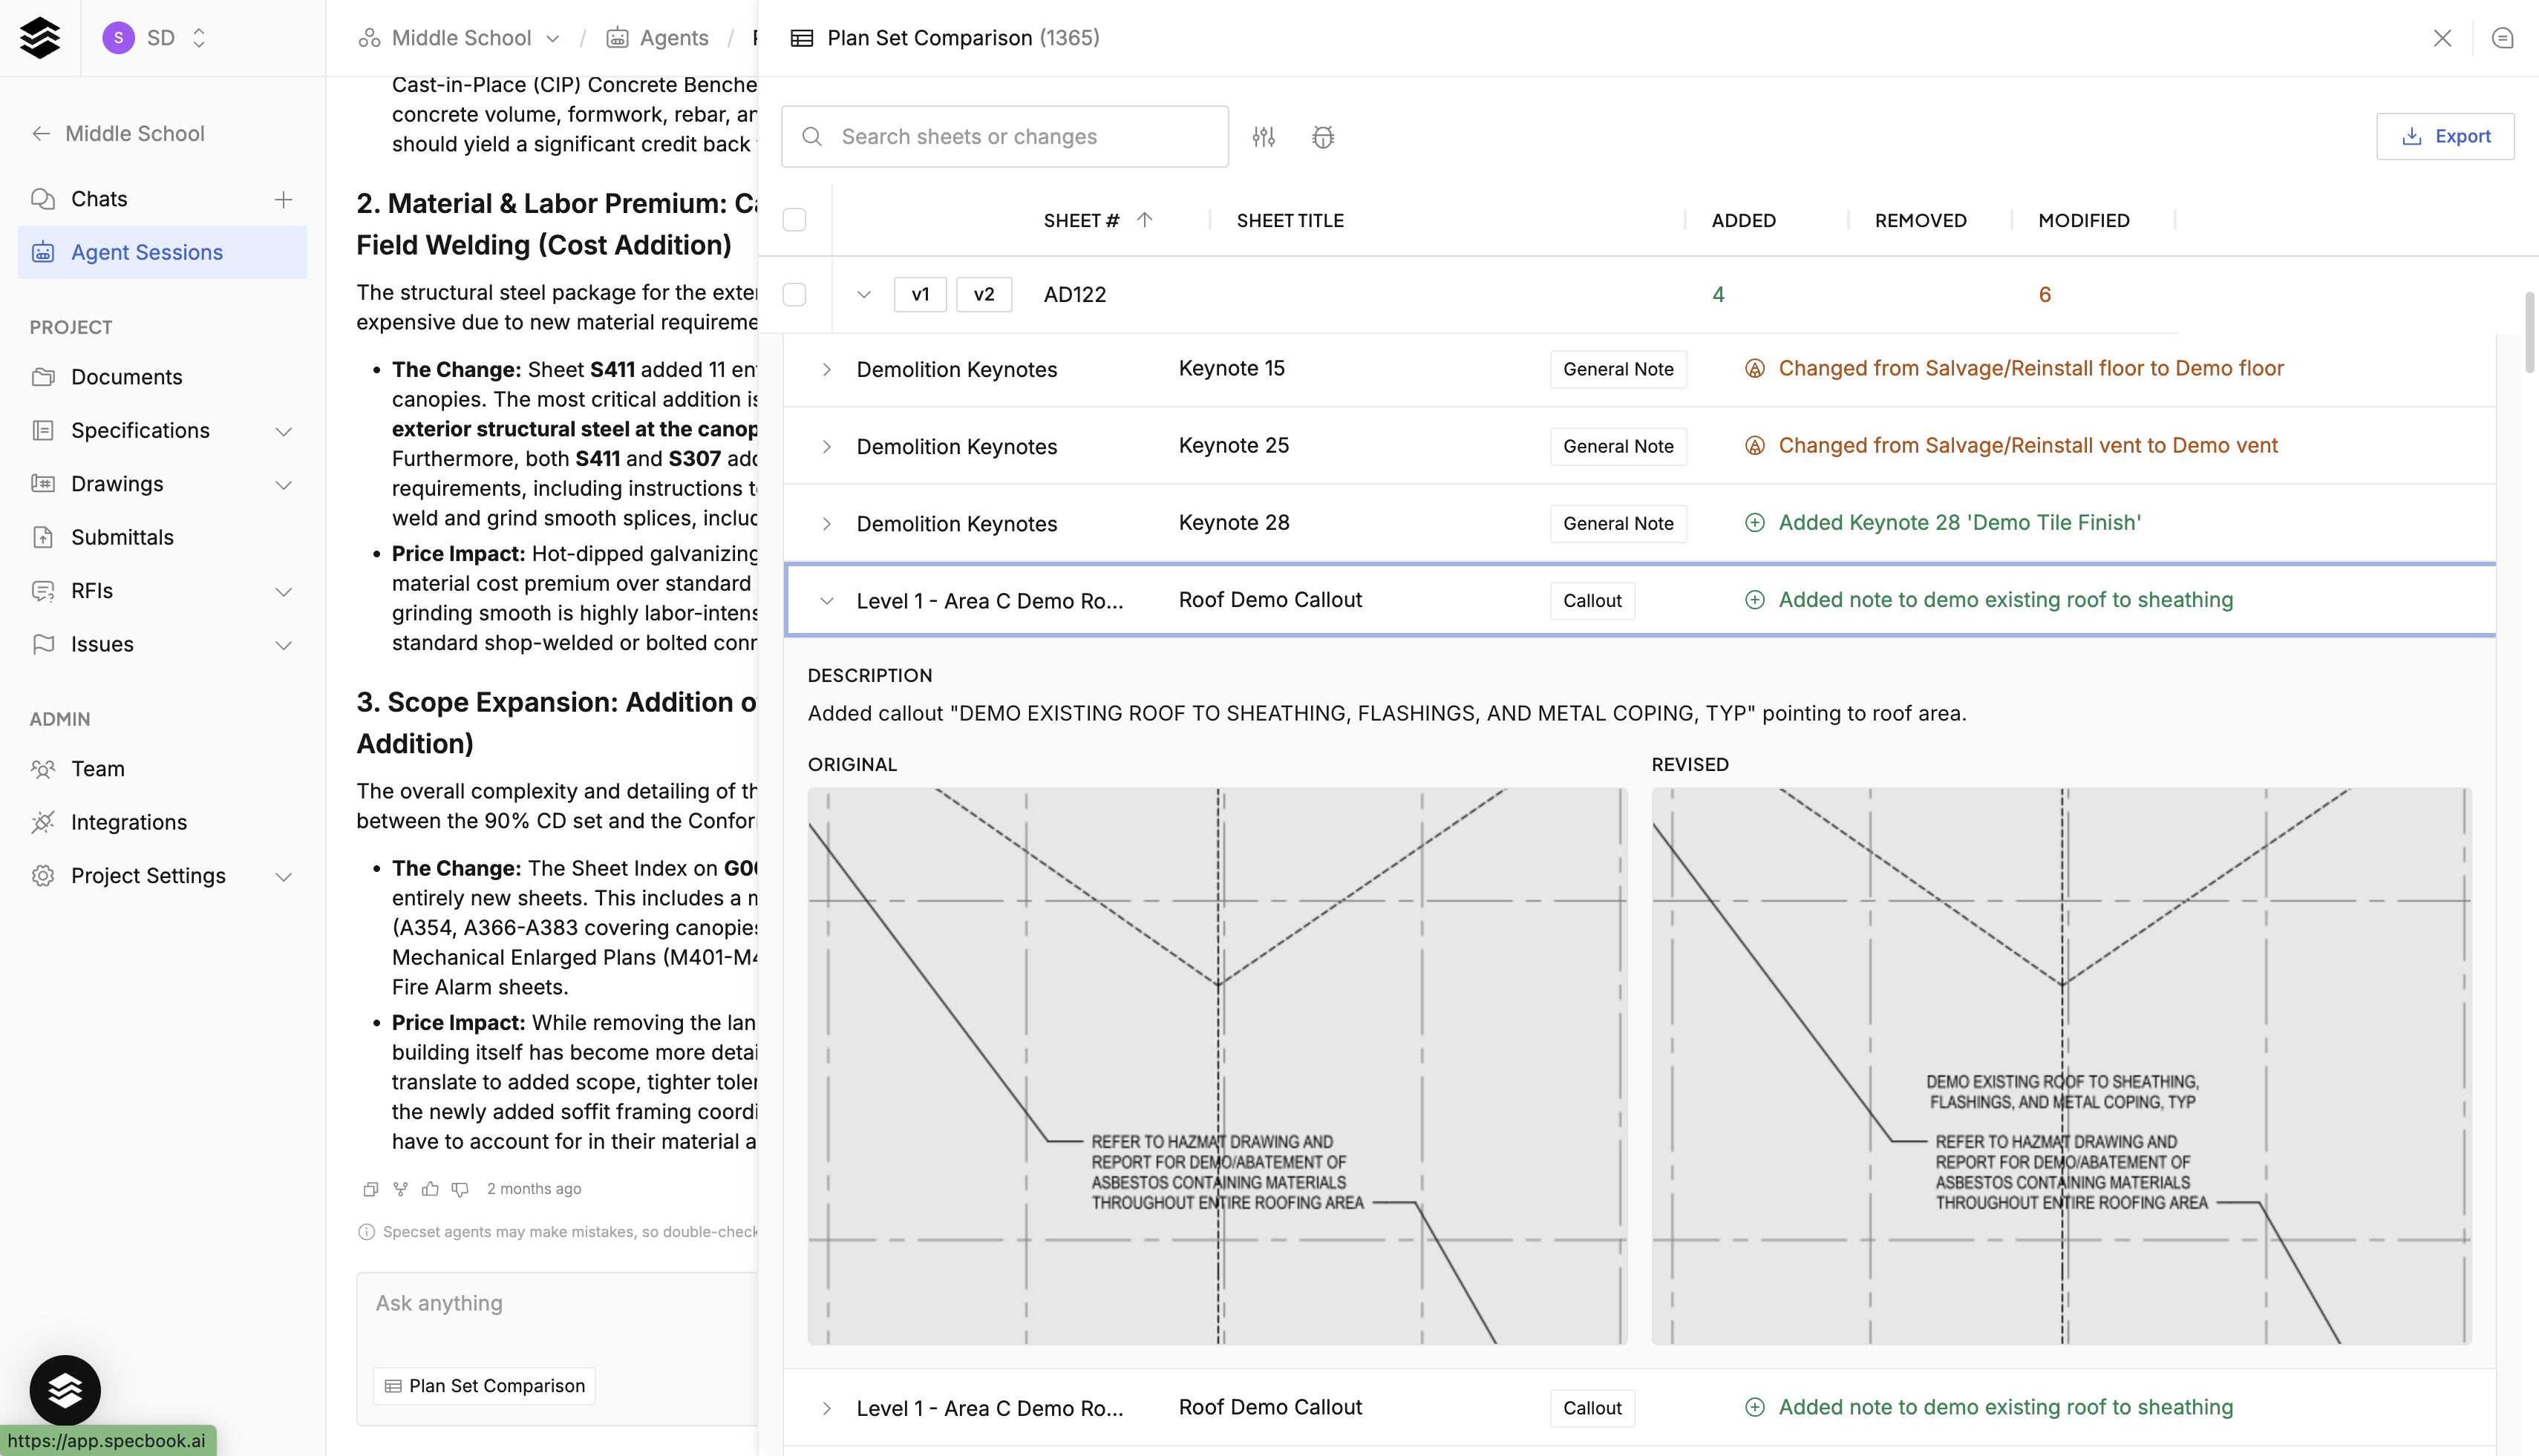Expand the Specifications chevron

tap(283, 431)
